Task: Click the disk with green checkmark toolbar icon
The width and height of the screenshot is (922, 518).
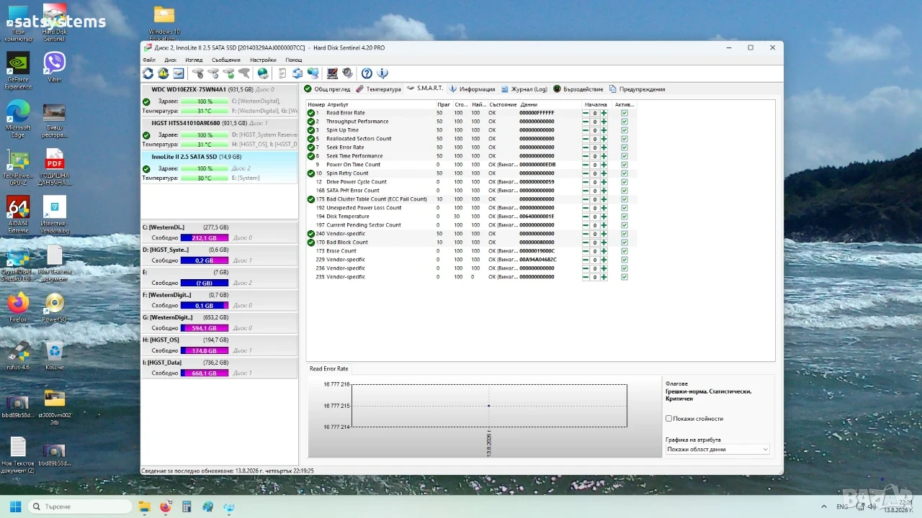Action: tap(228, 73)
